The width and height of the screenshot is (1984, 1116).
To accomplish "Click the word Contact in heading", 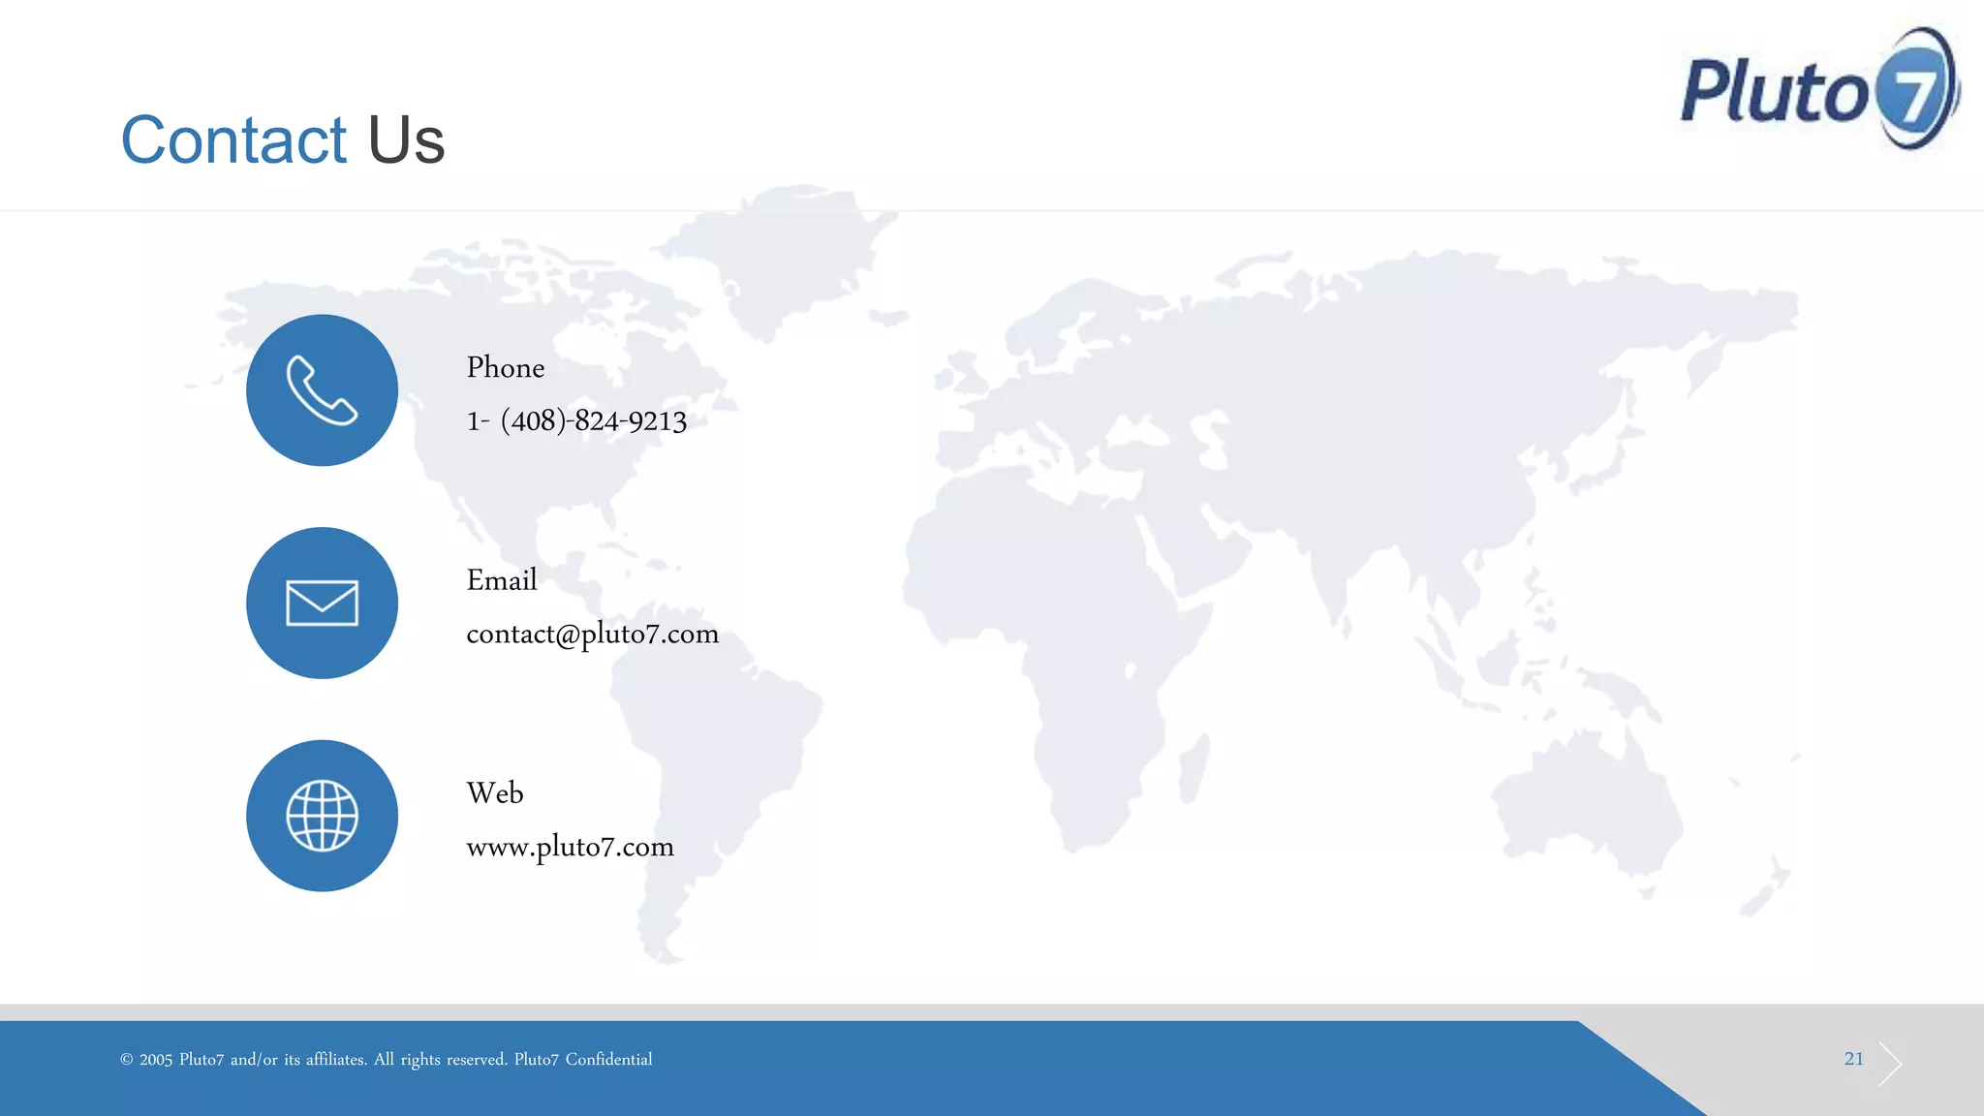I will click(x=233, y=140).
